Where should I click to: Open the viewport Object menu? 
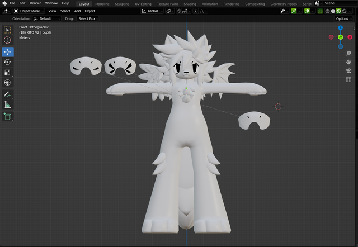[90, 11]
